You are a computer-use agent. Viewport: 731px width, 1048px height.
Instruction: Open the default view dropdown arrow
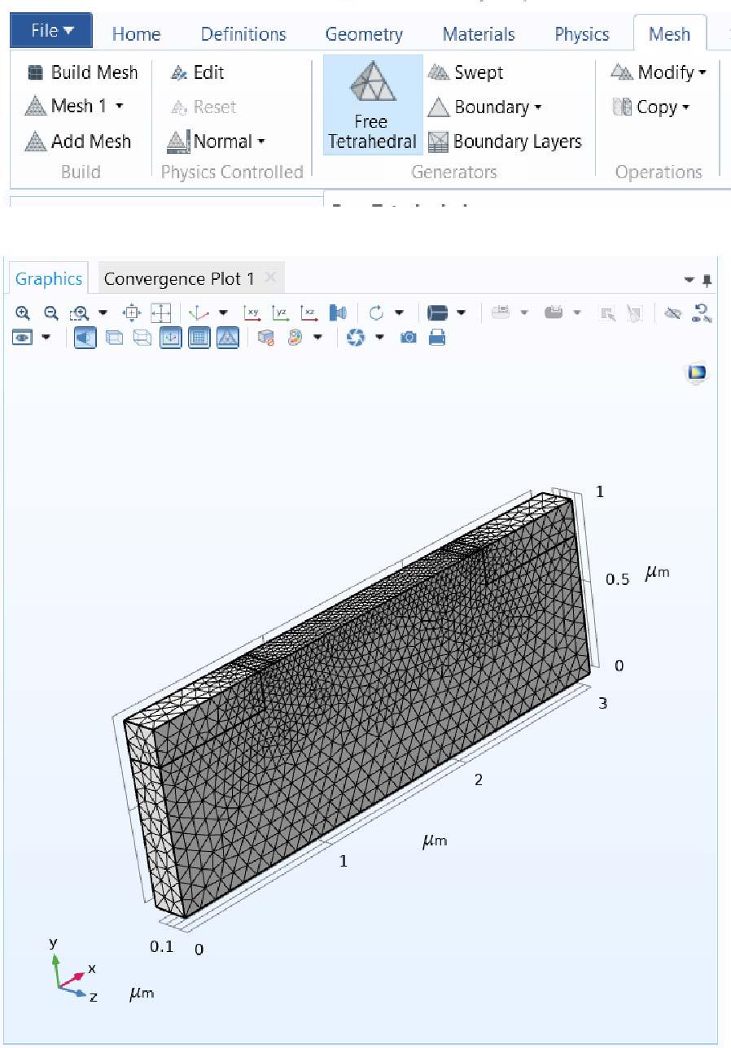point(223,313)
